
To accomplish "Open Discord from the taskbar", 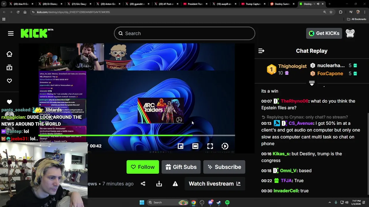I will [x=210, y=202].
